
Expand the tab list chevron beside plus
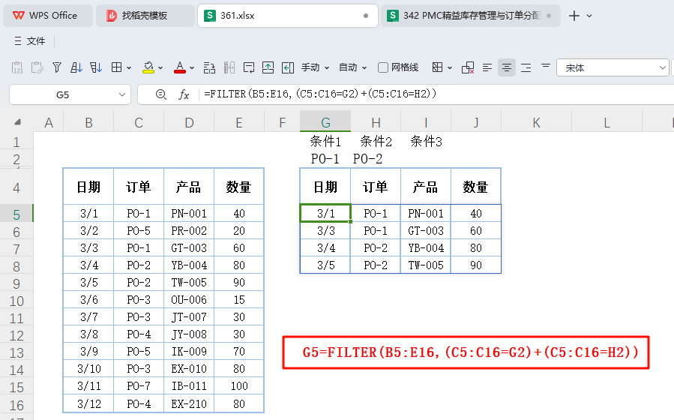click(589, 16)
